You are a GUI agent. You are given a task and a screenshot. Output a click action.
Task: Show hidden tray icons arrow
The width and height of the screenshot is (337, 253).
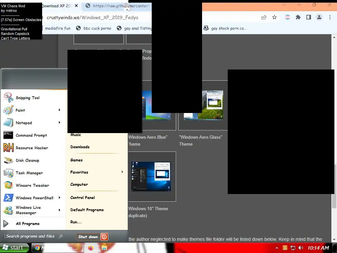tap(277, 248)
